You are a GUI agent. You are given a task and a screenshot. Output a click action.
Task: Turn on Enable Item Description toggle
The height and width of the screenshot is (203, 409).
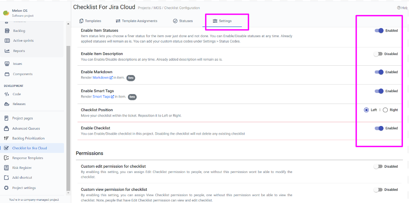378,54
